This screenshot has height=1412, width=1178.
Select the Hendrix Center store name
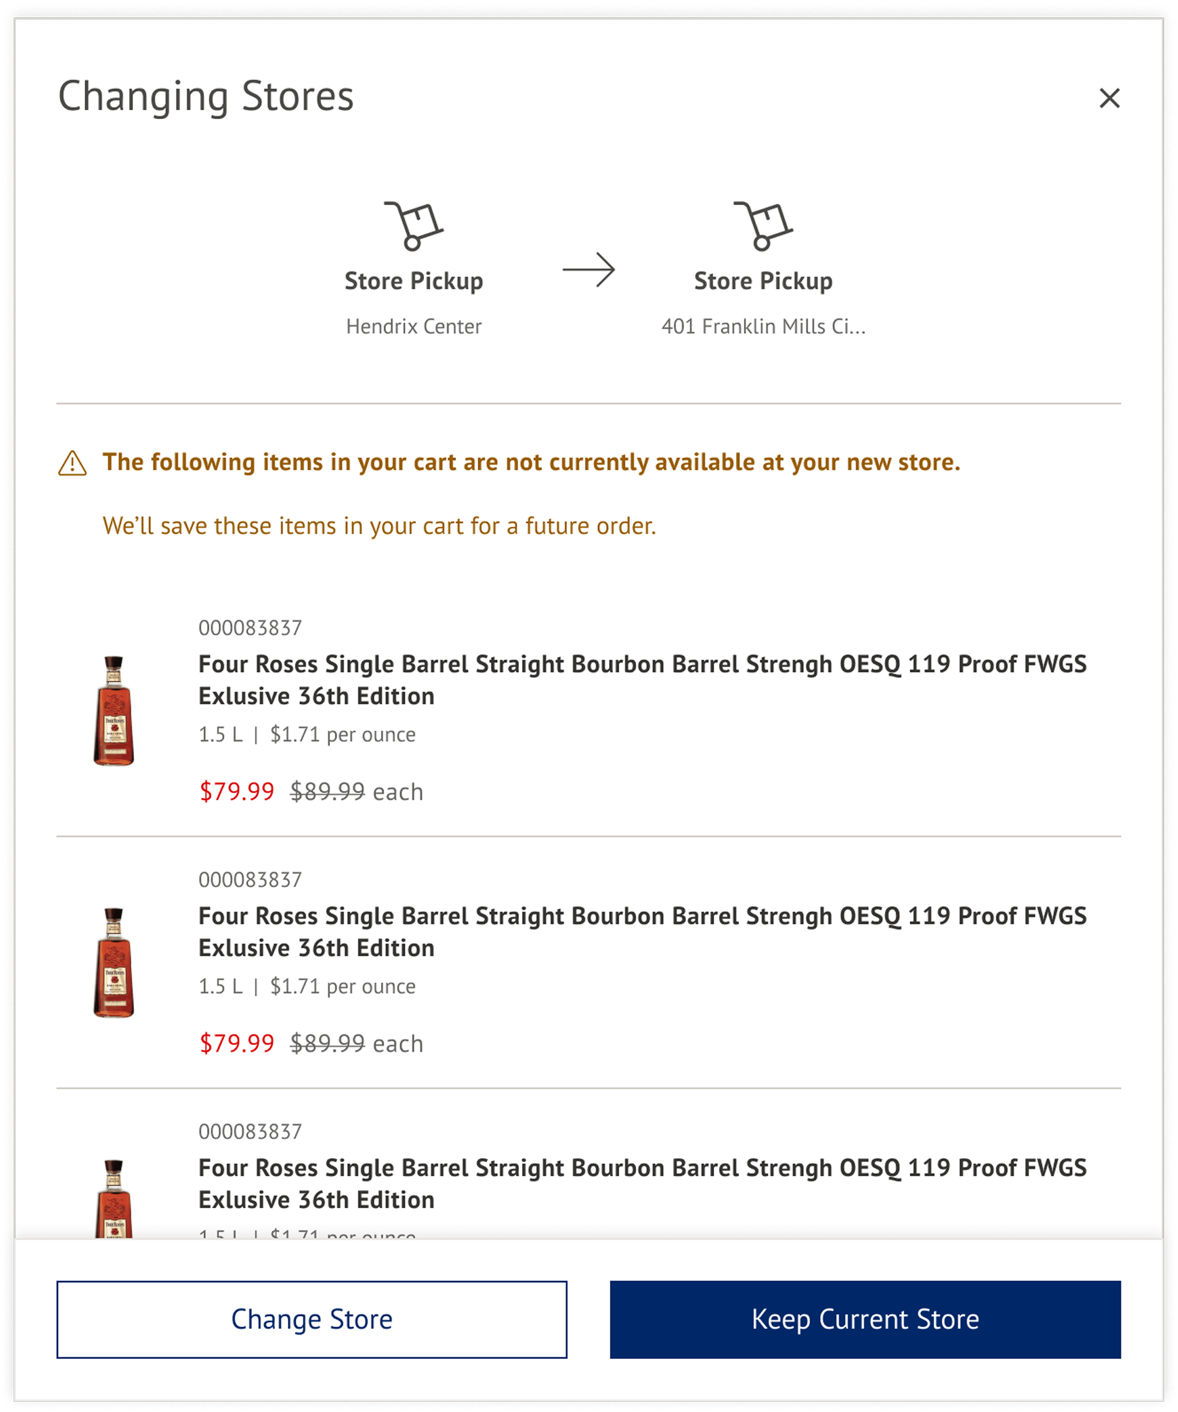pos(415,327)
